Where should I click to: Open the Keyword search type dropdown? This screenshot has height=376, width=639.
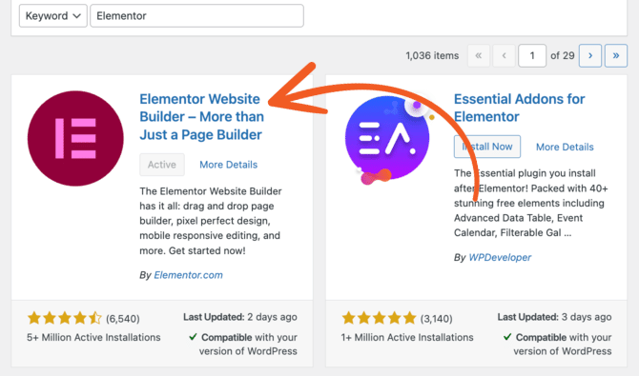[x=53, y=16]
